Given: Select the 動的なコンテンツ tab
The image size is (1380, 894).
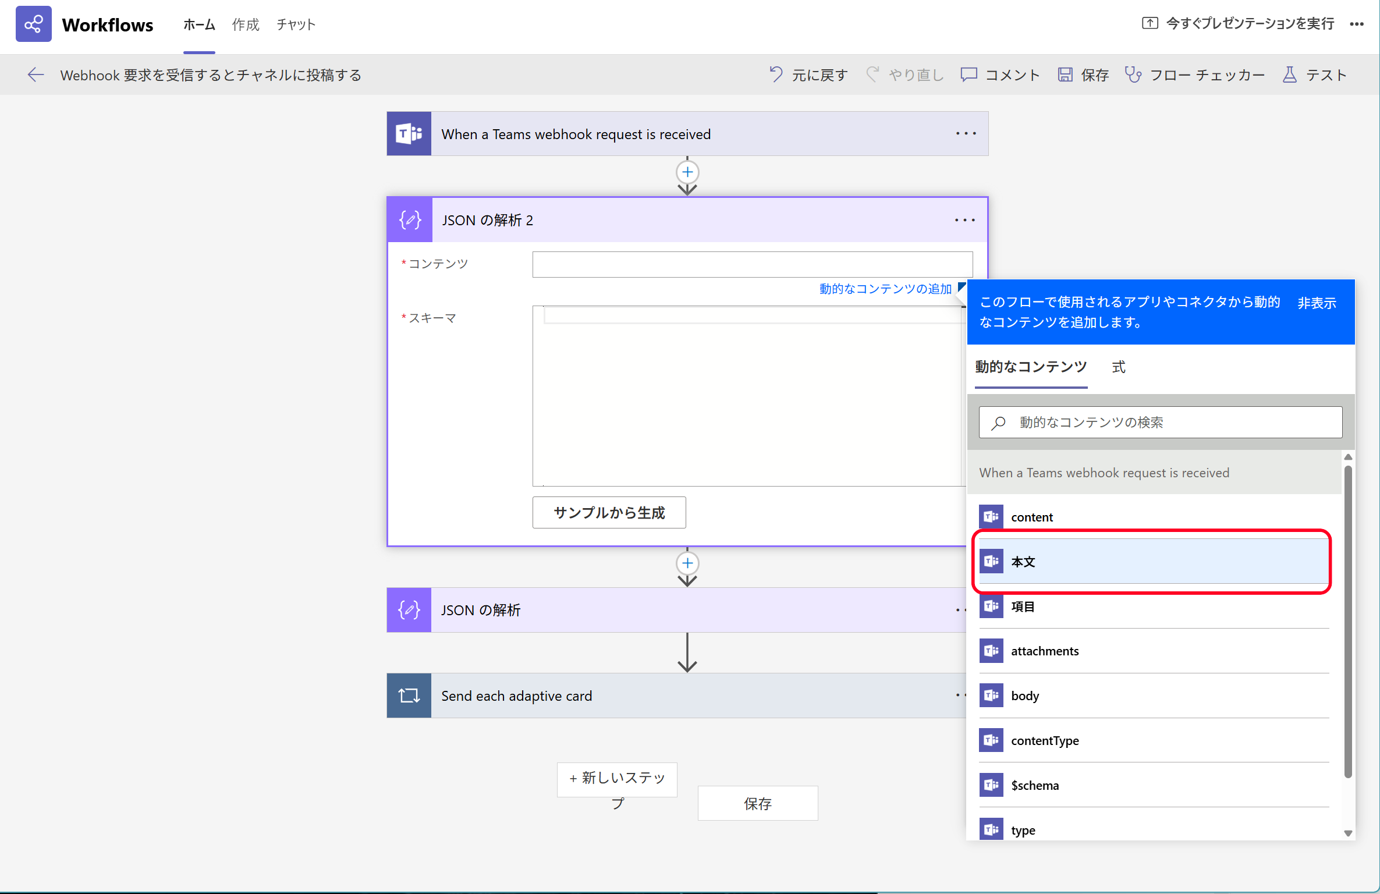Looking at the screenshot, I should [1031, 367].
